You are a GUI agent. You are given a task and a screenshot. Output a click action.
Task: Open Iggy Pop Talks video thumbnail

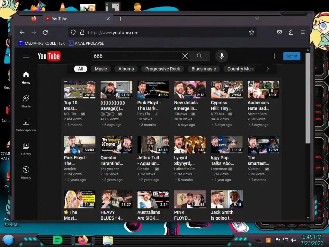coord(227,144)
